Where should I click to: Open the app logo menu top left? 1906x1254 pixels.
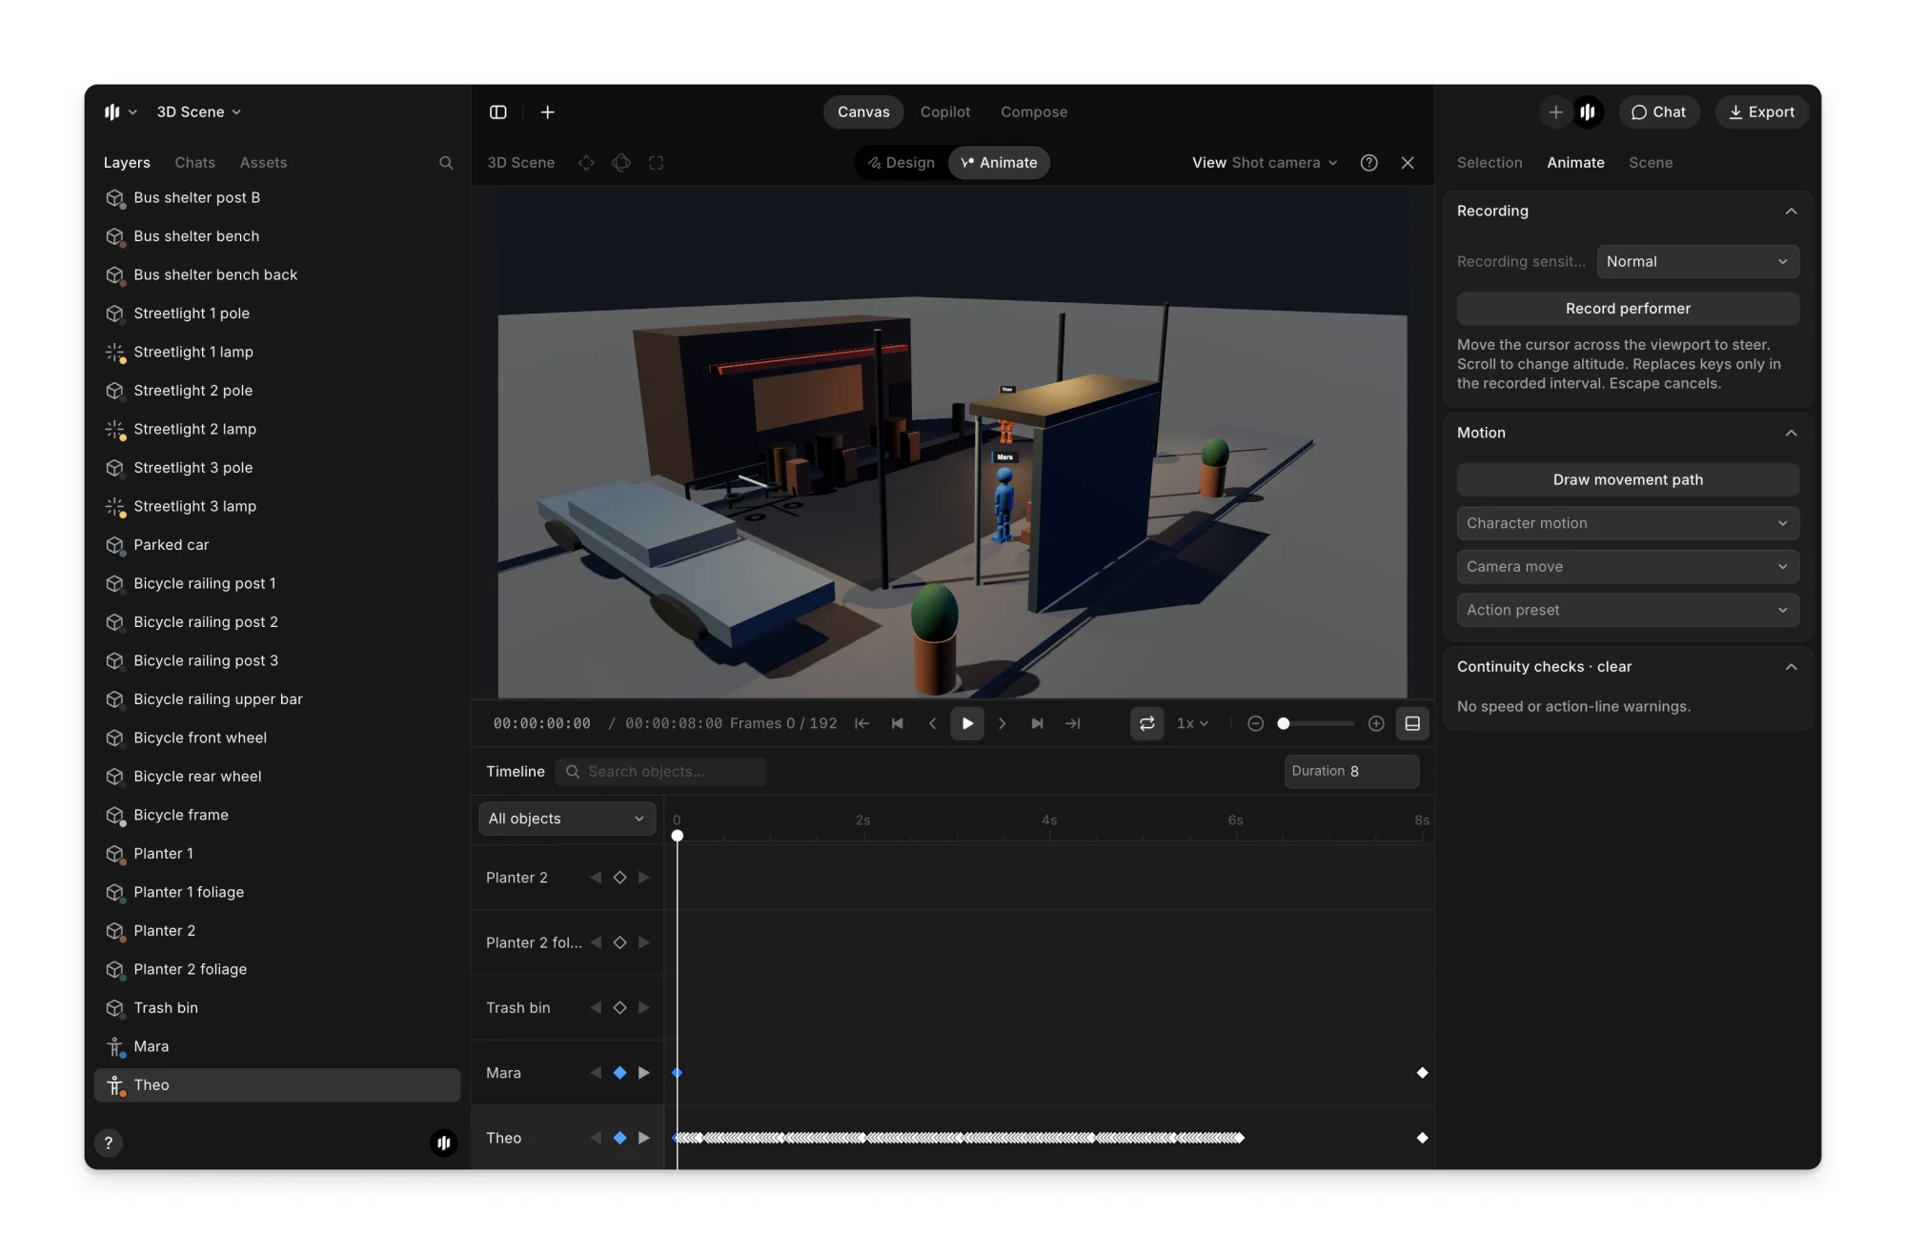click(x=120, y=112)
